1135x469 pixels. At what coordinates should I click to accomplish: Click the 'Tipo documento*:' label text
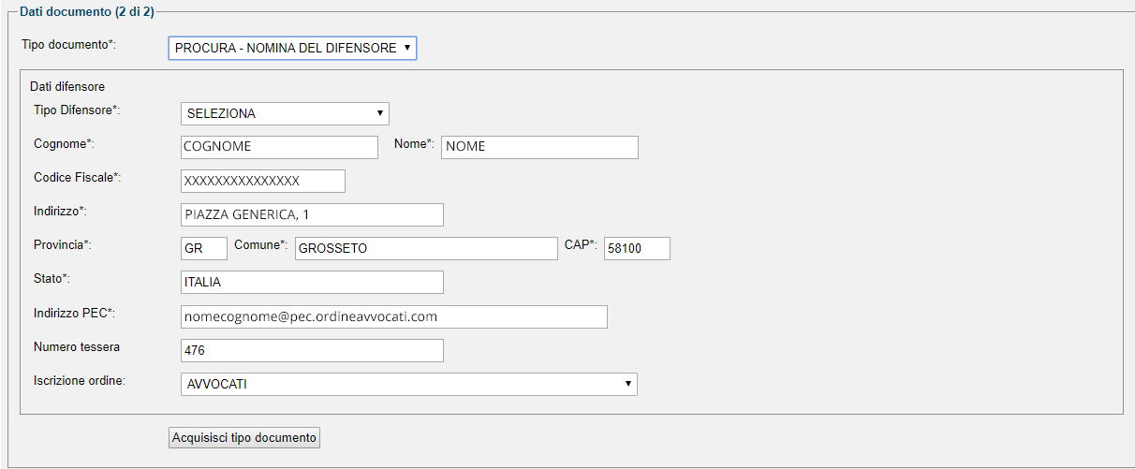[68, 44]
